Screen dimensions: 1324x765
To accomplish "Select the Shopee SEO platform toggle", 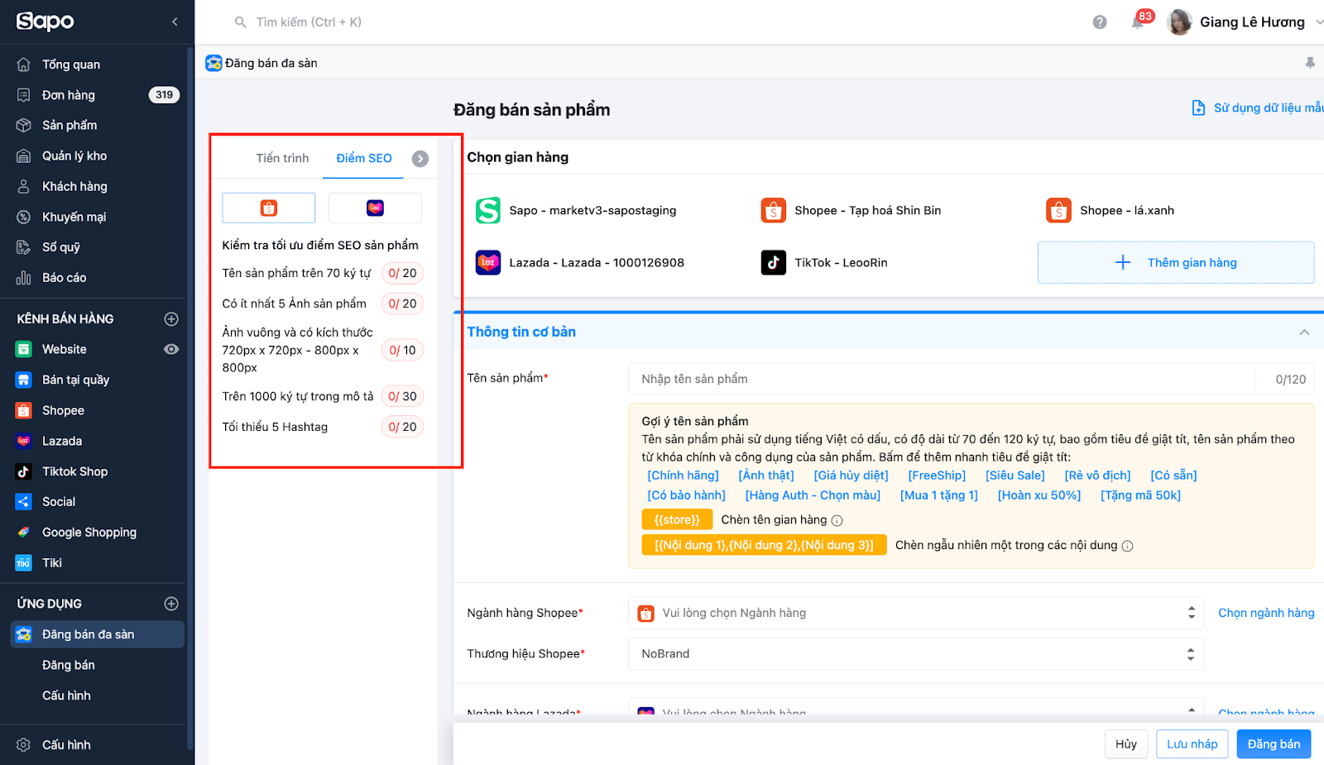I will point(269,208).
